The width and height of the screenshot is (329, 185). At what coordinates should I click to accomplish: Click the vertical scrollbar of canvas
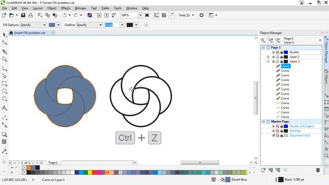click(x=256, y=98)
